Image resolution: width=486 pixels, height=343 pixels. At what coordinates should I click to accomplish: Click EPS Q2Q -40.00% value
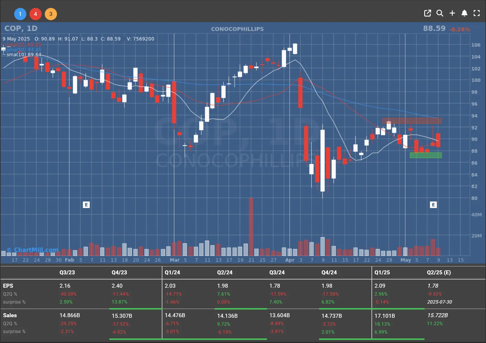[68, 294]
